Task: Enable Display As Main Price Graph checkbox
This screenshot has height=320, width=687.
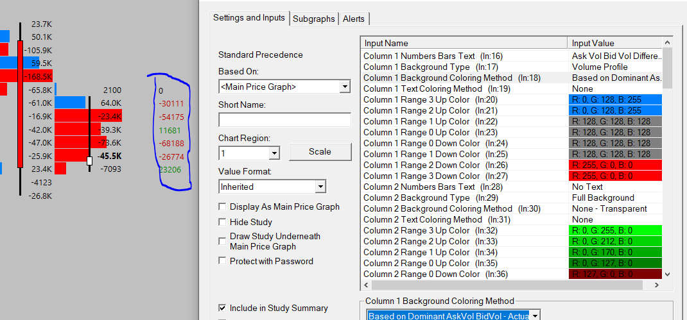Action: [x=223, y=206]
